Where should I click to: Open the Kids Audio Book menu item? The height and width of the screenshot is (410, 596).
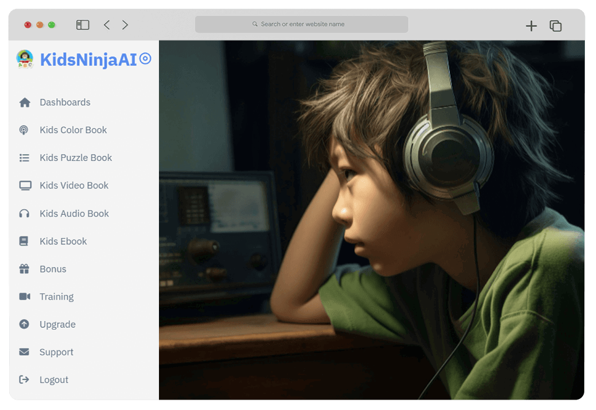[x=74, y=214]
